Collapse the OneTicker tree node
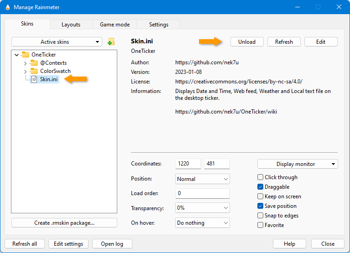The image size is (350, 253). [16, 55]
